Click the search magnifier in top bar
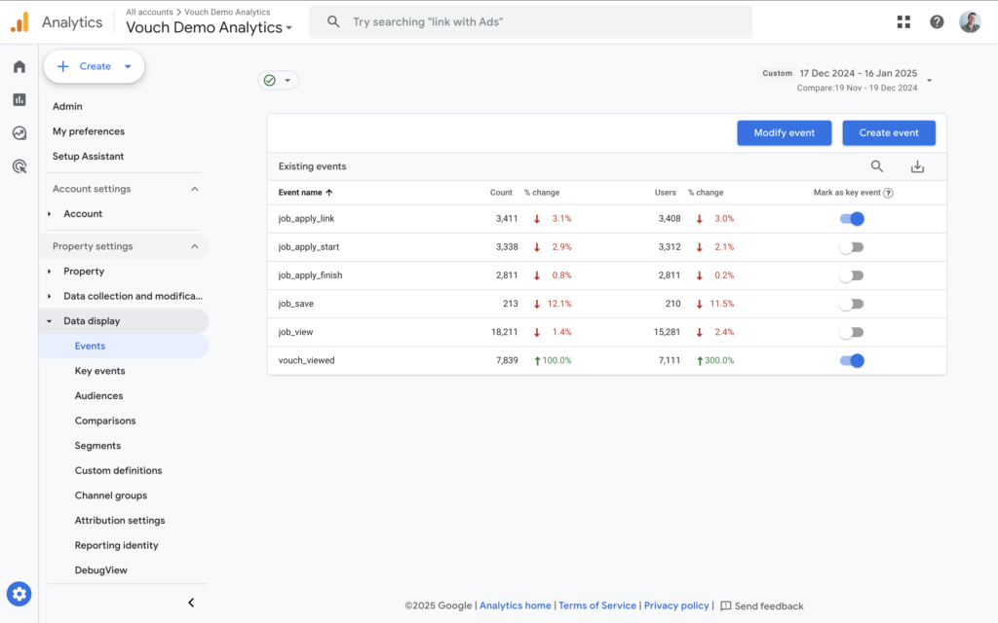The image size is (998, 623). [333, 21]
